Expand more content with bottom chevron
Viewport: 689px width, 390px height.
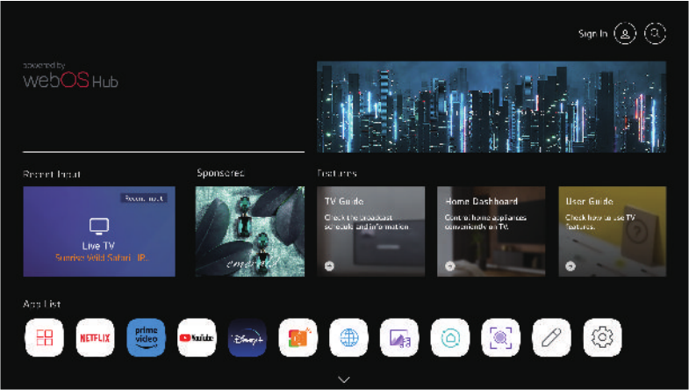tap(344, 379)
